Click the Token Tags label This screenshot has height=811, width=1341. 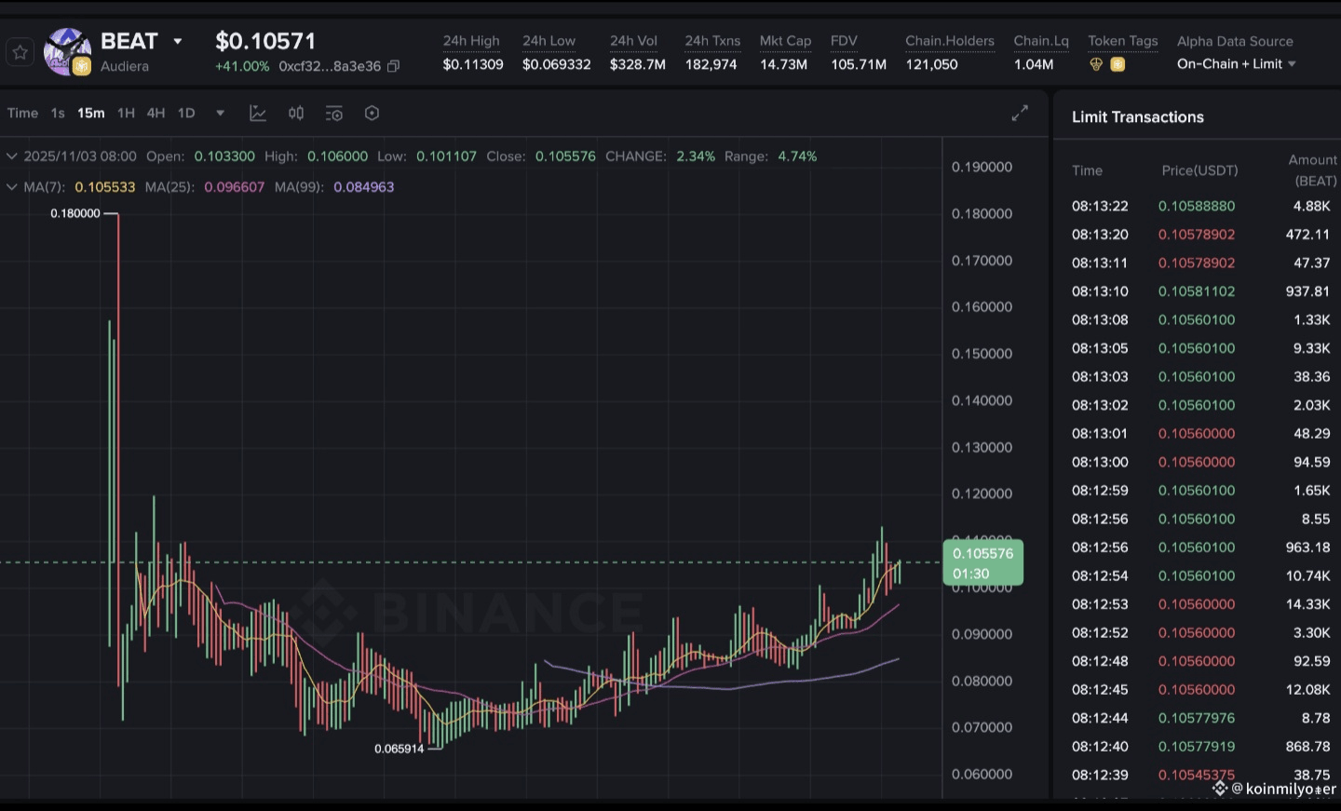[x=1123, y=41]
